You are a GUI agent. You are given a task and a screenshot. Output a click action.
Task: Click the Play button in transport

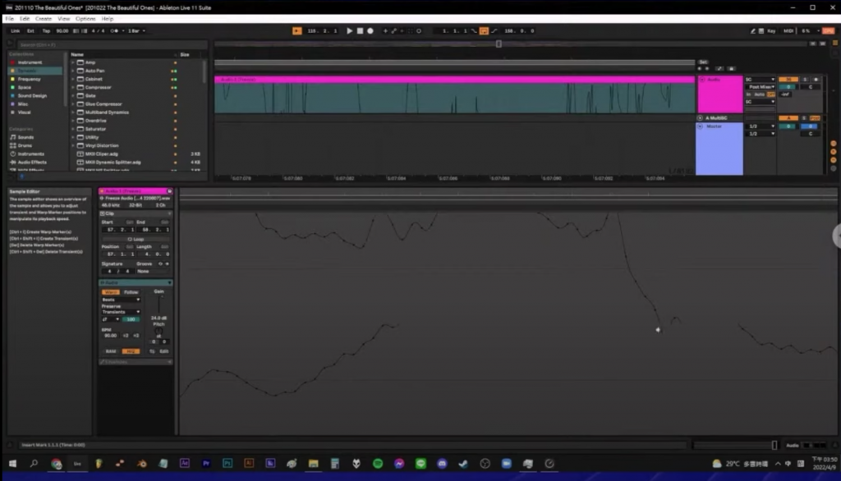tap(349, 31)
